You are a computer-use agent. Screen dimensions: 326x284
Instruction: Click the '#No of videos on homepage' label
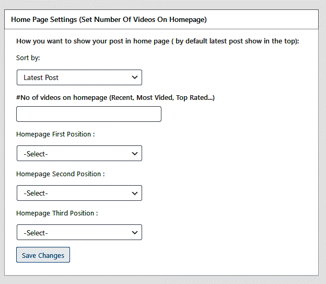pos(115,97)
